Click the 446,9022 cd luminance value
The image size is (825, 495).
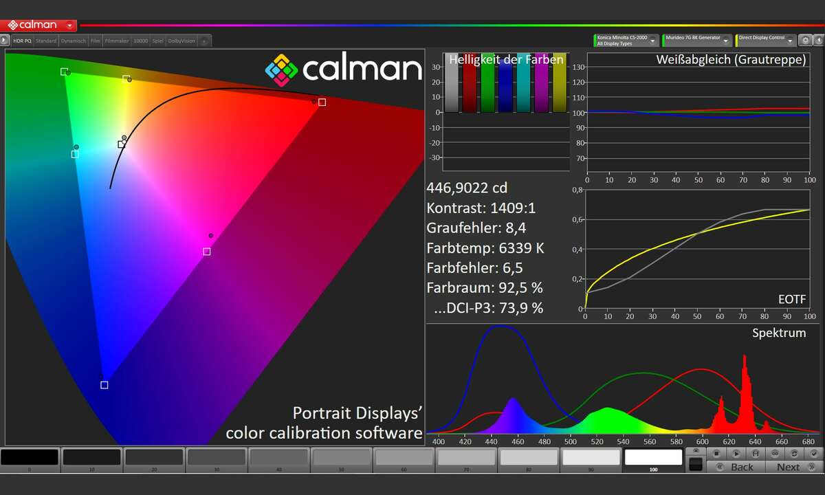467,188
